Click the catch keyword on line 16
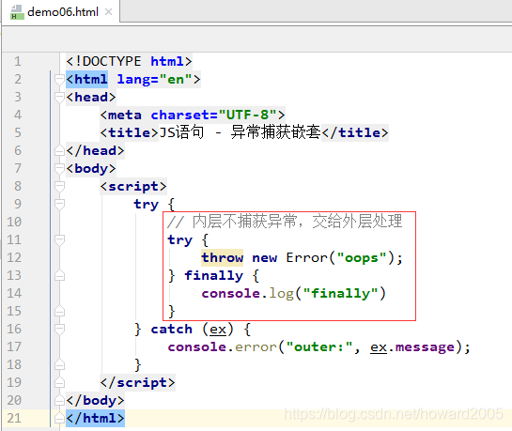This screenshot has width=512, height=431. (171, 330)
